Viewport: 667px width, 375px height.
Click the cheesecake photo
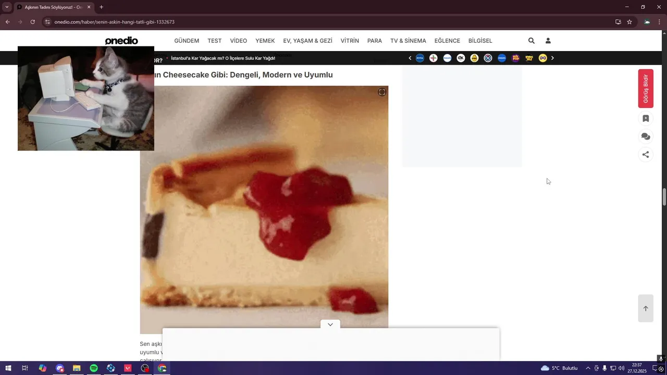point(264,209)
